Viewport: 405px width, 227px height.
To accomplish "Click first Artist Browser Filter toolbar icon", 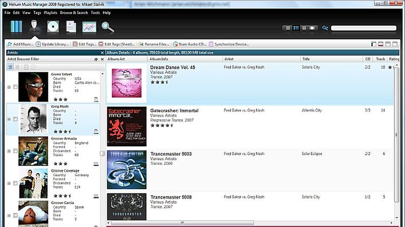I will coord(10,67).
